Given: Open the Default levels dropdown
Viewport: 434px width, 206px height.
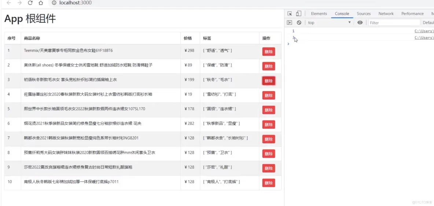Looking at the screenshot, I should pos(428,23).
